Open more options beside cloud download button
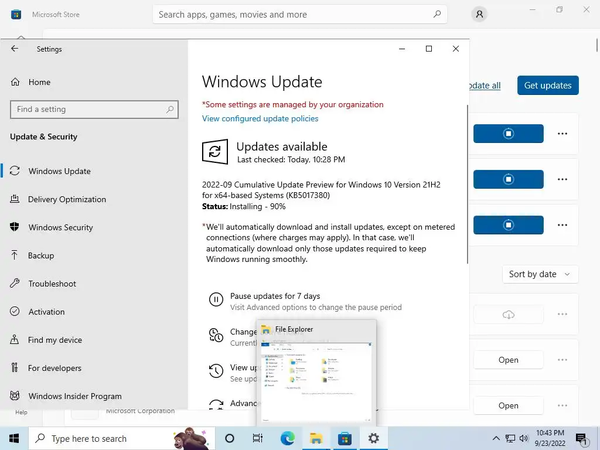This screenshot has height=450, width=600. (x=562, y=314)
